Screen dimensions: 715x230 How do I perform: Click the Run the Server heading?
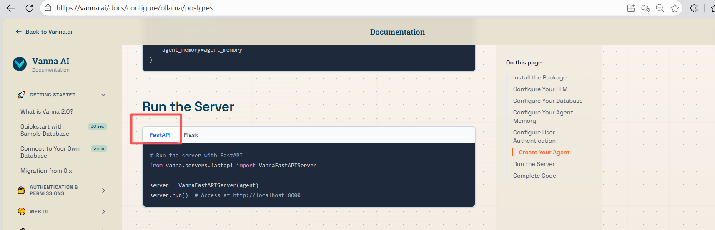pyautogui.click(x=188, y=106)
